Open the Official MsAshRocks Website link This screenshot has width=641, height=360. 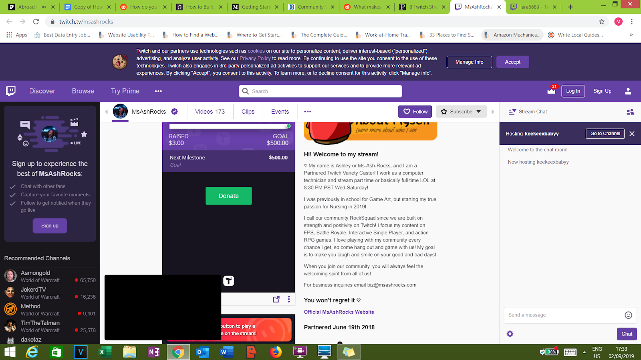(339, 312)
